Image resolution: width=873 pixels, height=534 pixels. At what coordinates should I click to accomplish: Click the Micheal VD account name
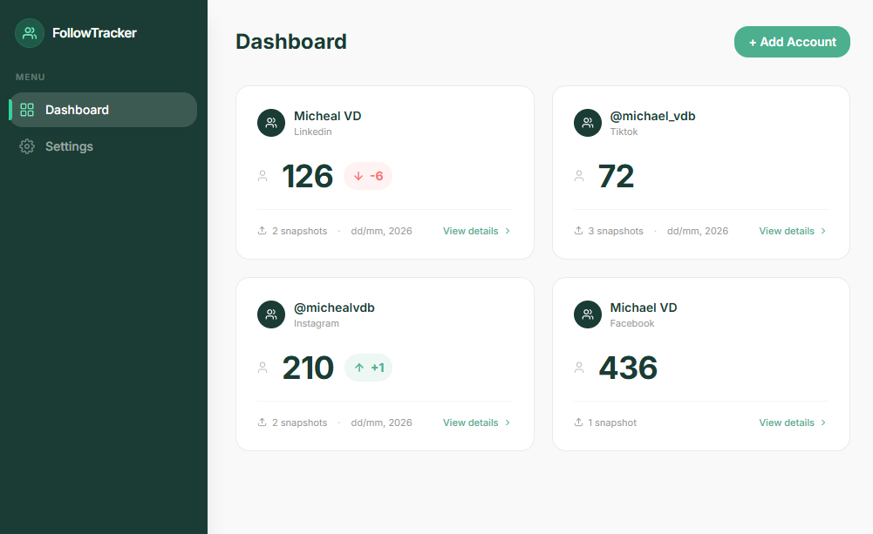point(327,116)
